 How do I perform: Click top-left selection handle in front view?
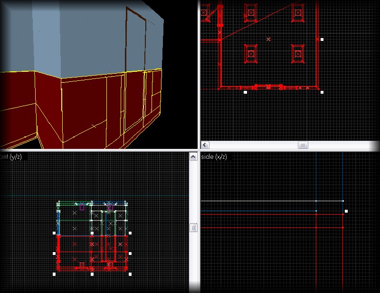(x=54, y=233)
